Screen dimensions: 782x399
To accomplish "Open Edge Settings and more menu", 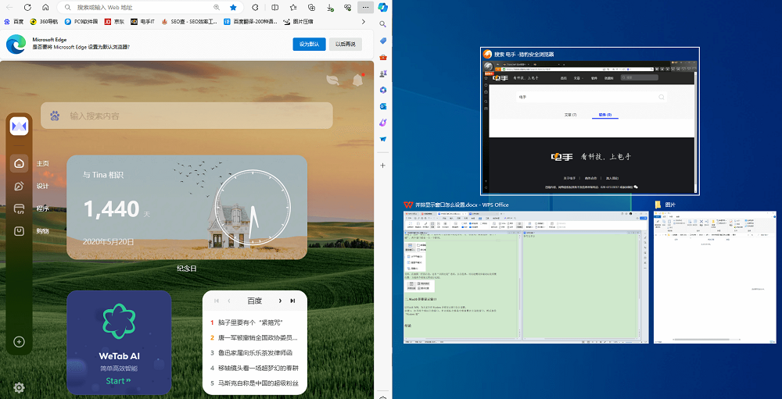I will [365, 7].
